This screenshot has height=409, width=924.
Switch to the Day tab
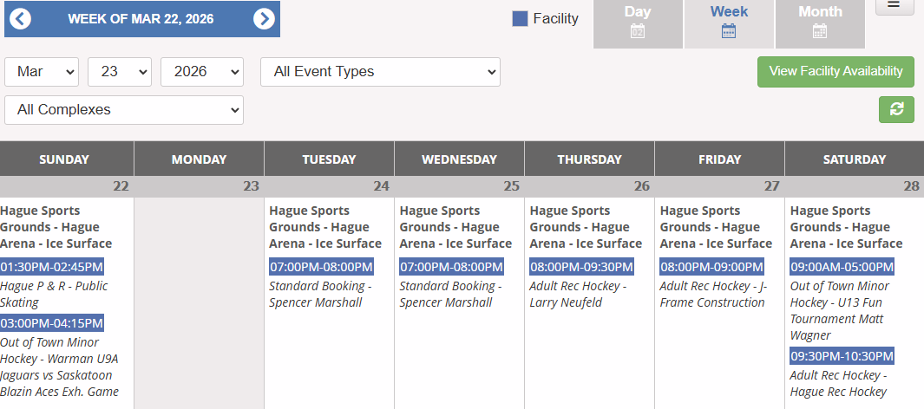tap(638, 12)
